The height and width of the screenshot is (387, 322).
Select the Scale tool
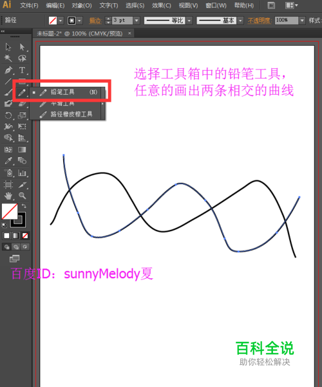tap(22, 115)
